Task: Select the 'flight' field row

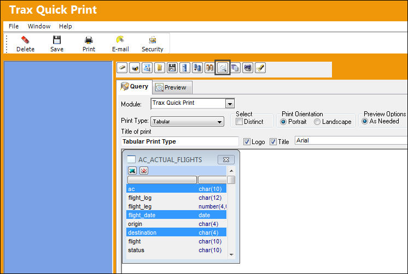Action: tap(177, 241)
